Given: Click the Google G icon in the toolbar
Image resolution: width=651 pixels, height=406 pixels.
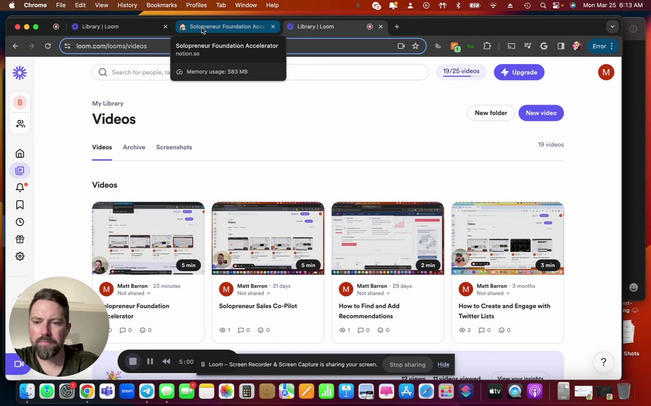Looking at the screenshot, I should (544, 46).
